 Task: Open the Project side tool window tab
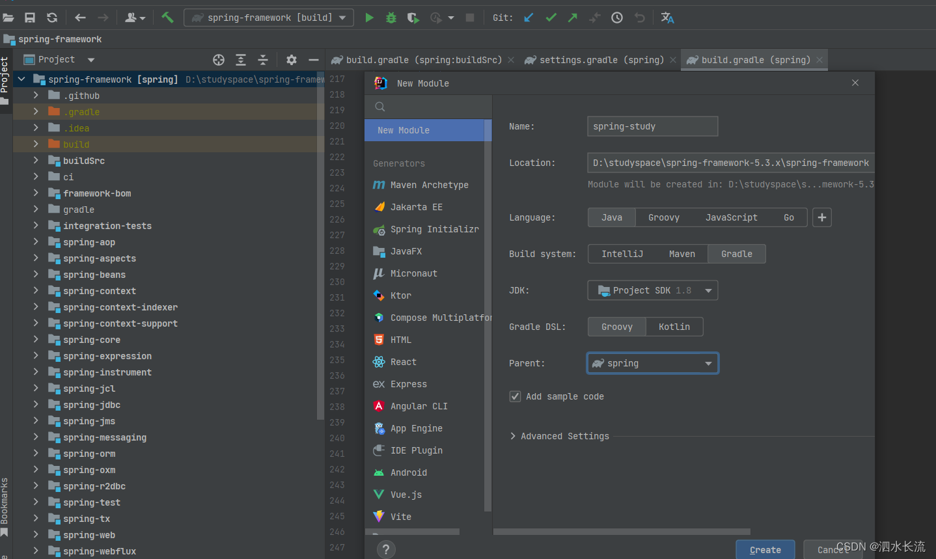5,81
